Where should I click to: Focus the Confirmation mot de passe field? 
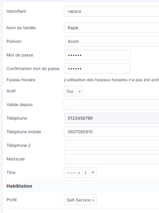click(97, 69)
